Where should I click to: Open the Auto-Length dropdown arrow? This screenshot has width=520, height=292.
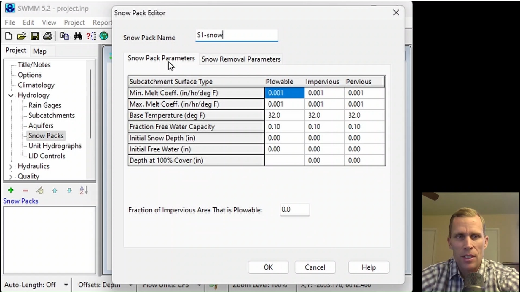coord(66,285)
